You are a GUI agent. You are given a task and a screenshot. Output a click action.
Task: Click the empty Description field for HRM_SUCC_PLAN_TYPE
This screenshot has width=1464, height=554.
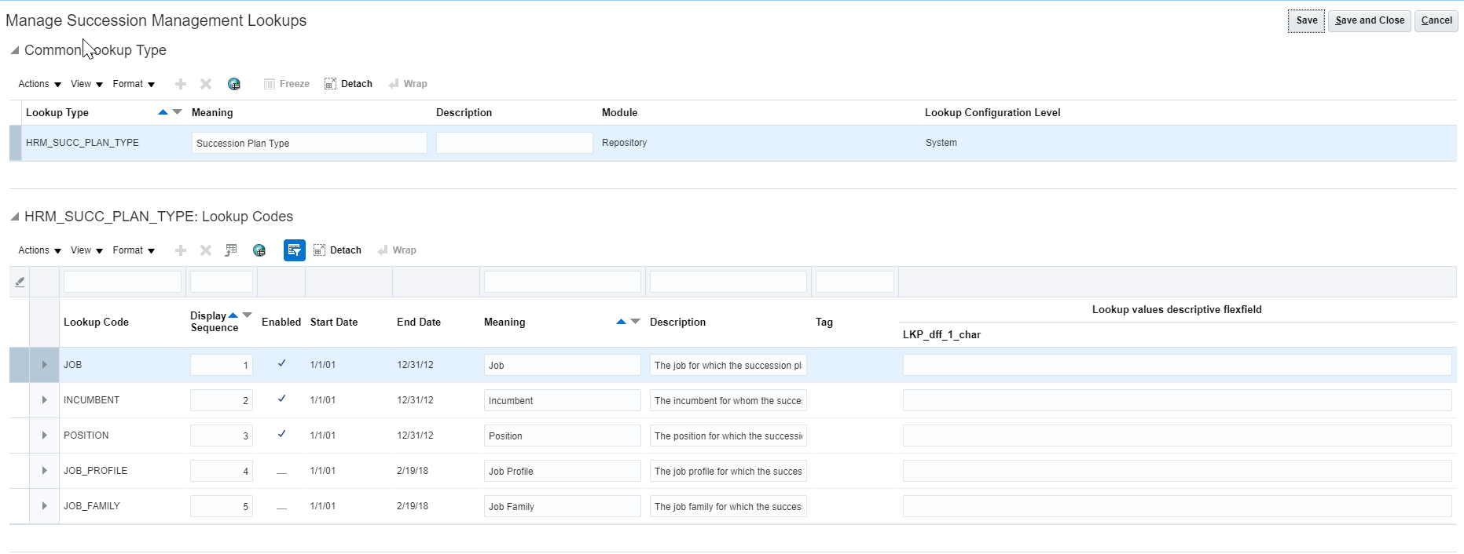click(515, 143)
